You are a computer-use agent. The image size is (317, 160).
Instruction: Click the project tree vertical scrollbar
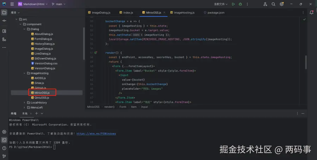pyautogui.click(x=84, y=44)
